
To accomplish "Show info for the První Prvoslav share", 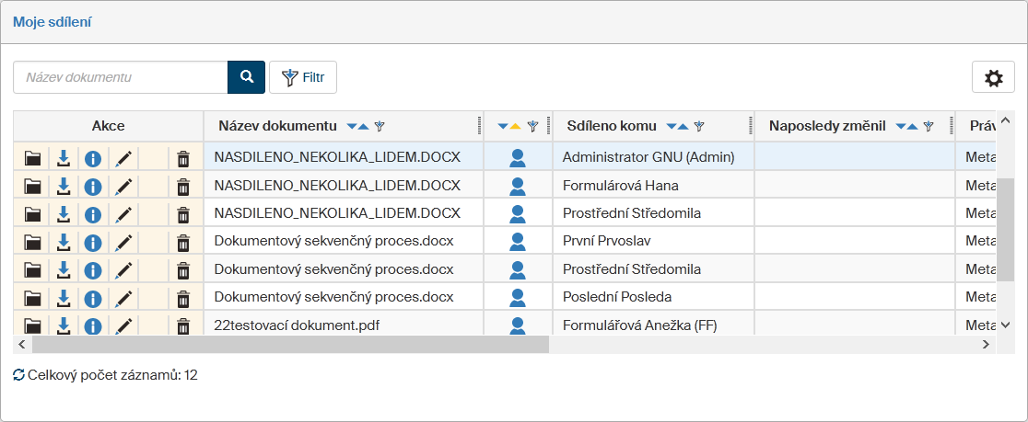I will tap(92, 243).
